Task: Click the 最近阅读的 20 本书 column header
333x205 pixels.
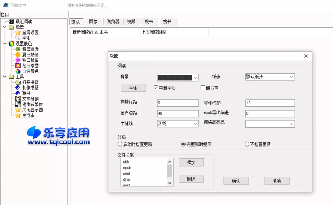Action: point(105,32)
